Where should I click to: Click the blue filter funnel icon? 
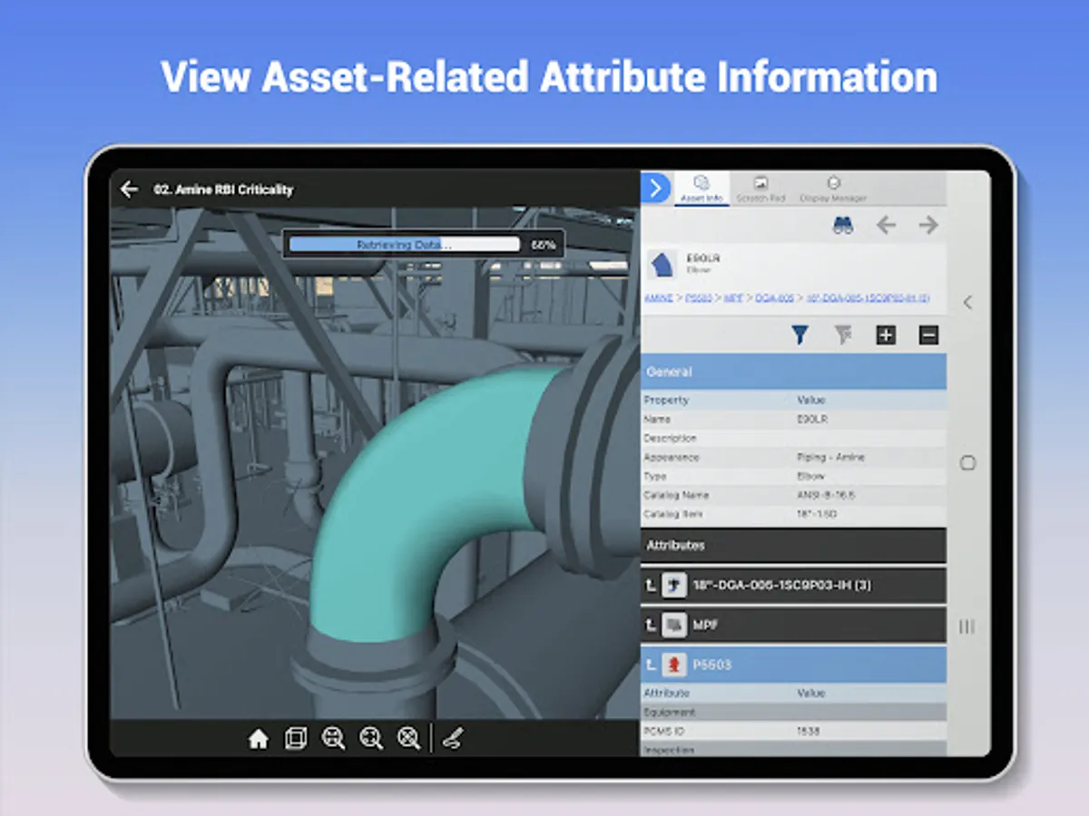pyautogui.click(x=800, y=335)
